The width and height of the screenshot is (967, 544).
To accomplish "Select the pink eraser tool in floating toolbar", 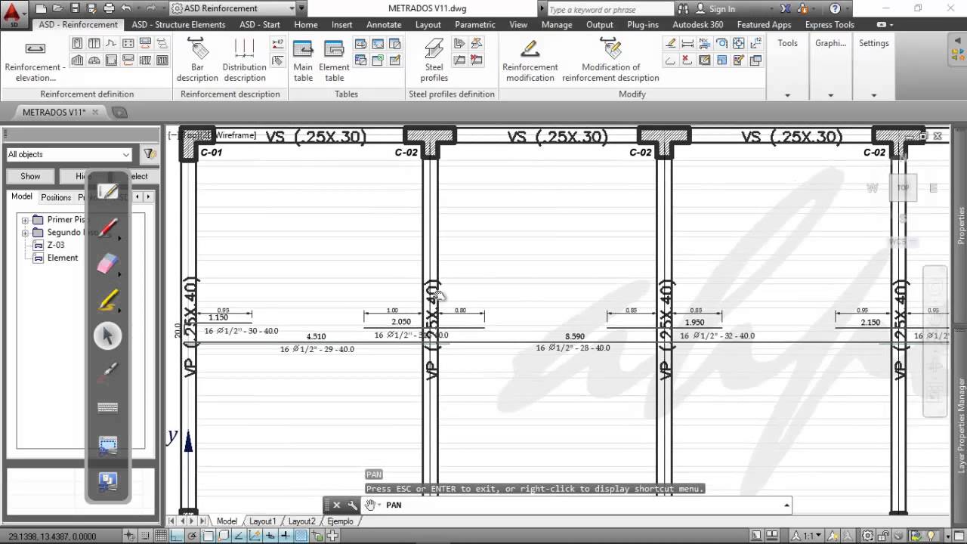I will (x=108, y=263).
